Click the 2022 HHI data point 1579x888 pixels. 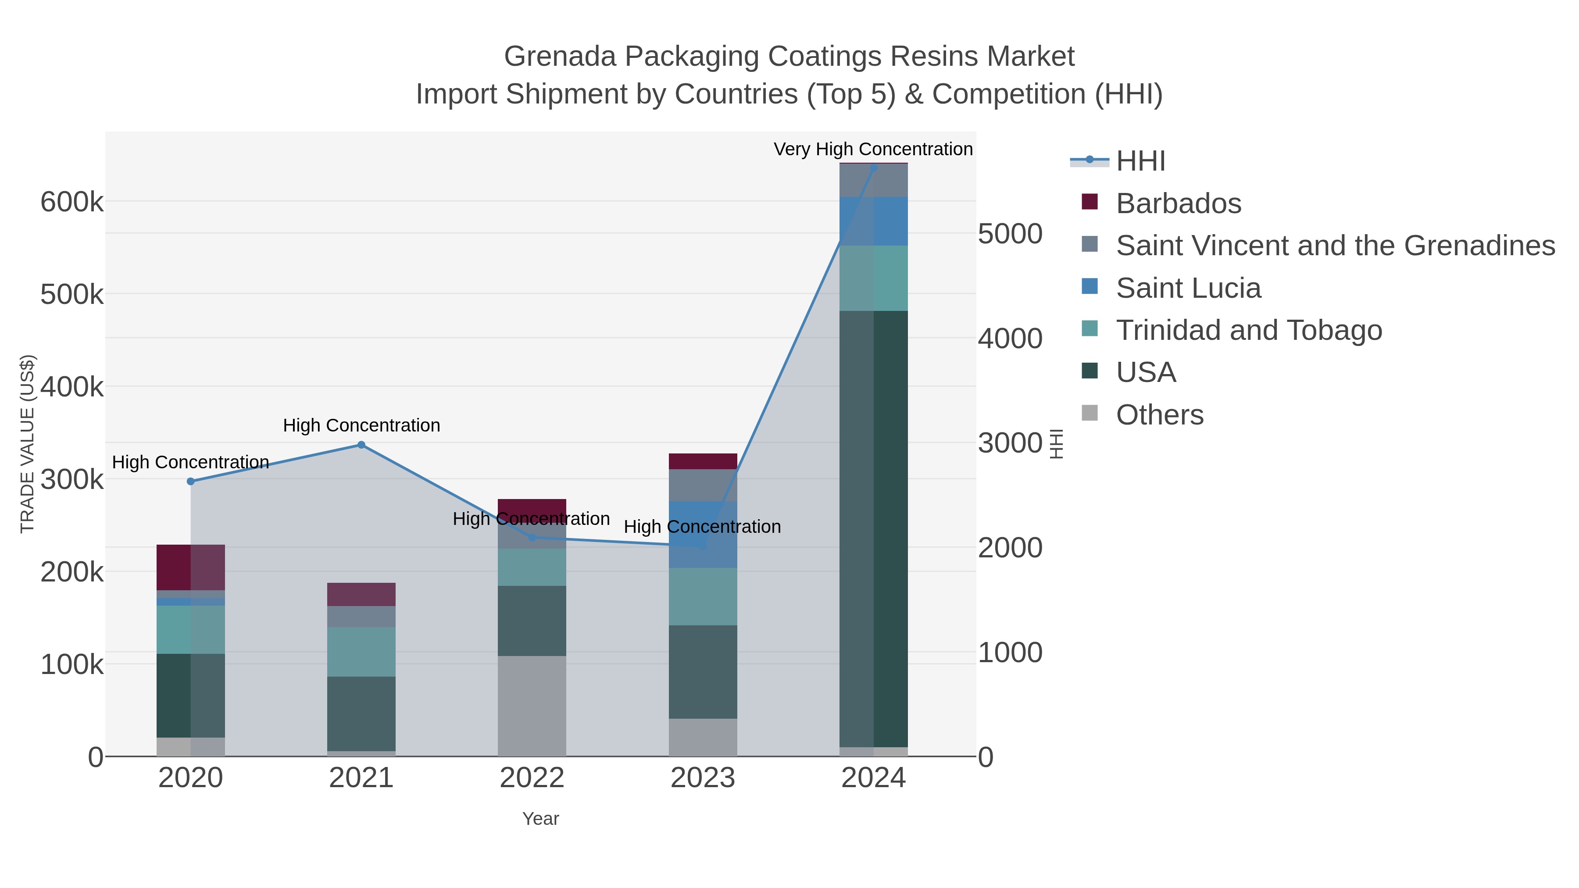[532, 538]
